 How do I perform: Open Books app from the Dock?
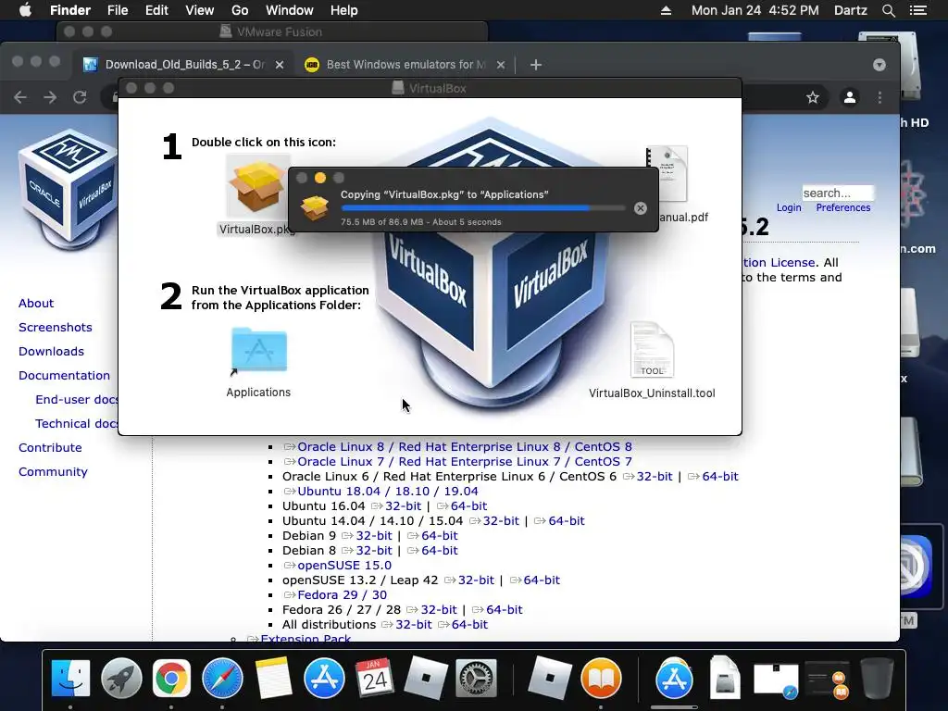coord(601,678)
